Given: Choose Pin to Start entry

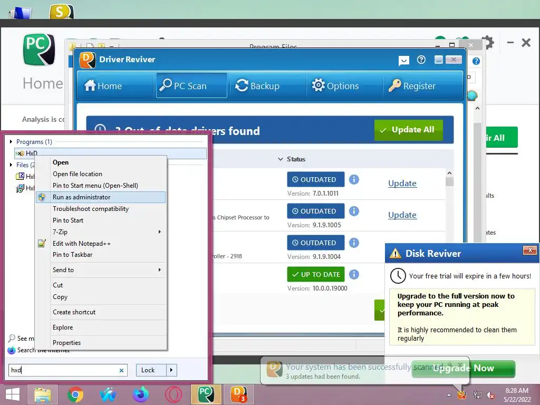Looking at the screenshot, I should pyautogui.click(x=100, y=220).
